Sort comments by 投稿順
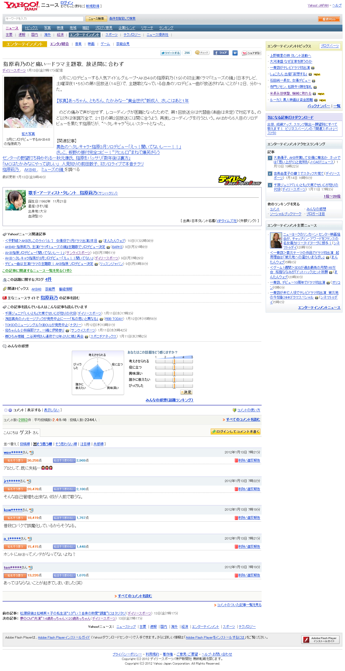The height and width of the screenshot is (671, 345). [25, 444]
